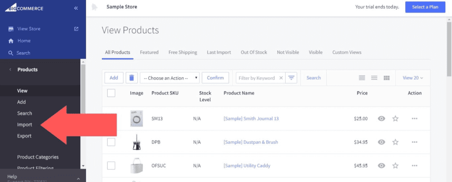Viewport: 452px width, 182px height.
Task: Open the View 20 per-page dropdown
Action: click(x=413, y=78)
